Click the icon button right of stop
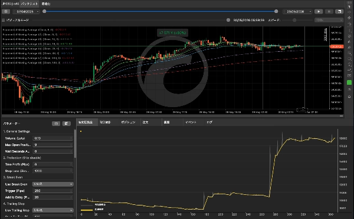 point(339,12)
